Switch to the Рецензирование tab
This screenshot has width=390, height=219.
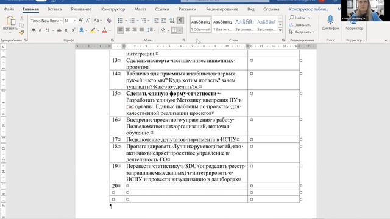coord(222,9)
